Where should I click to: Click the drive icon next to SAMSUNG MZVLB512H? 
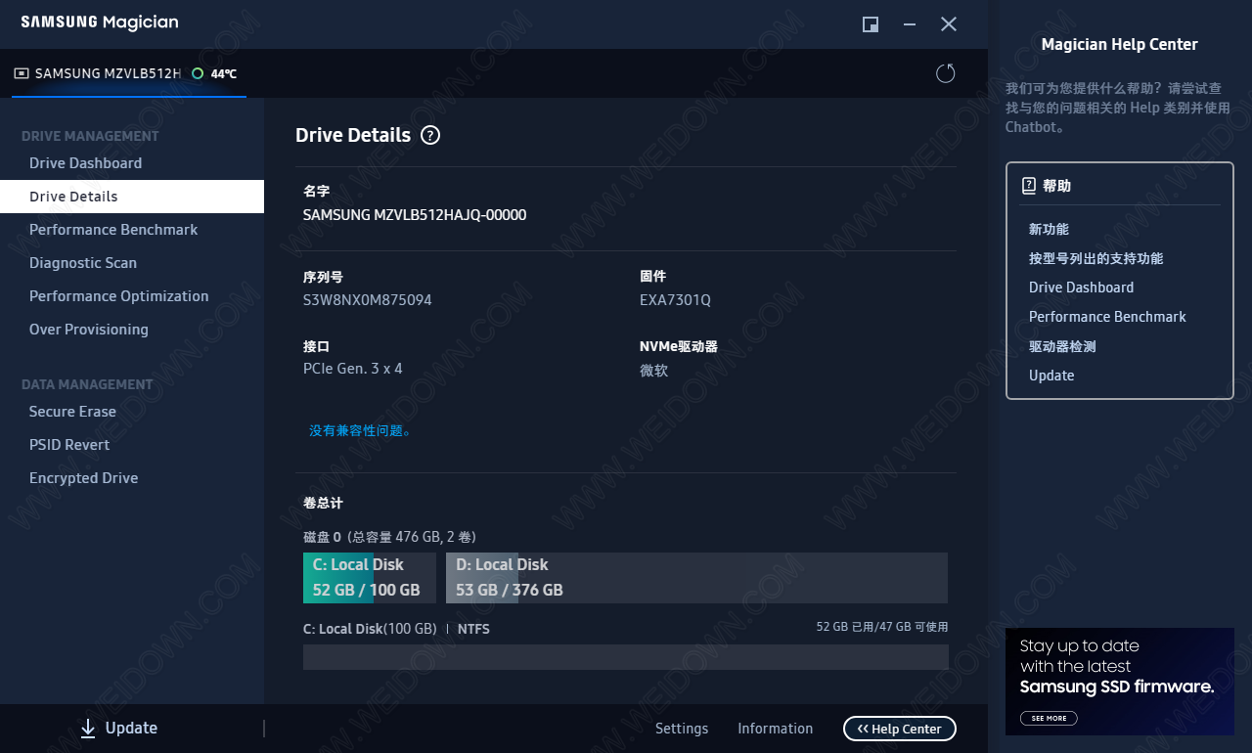tap(22, 73)
